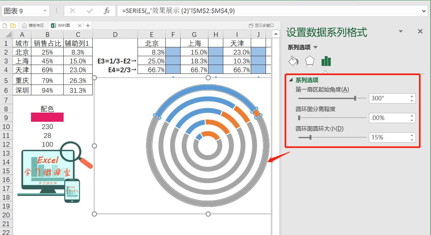Close the Format Data Series pane
The image size is (431, 235).
click(x=420, y=31)
